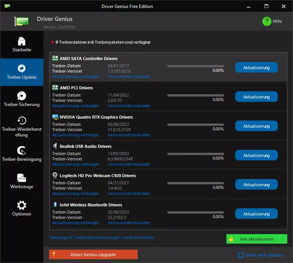Open Versionsinformationen for Logitech Webcam C920
293x263 pixels.
click(129, 193)
